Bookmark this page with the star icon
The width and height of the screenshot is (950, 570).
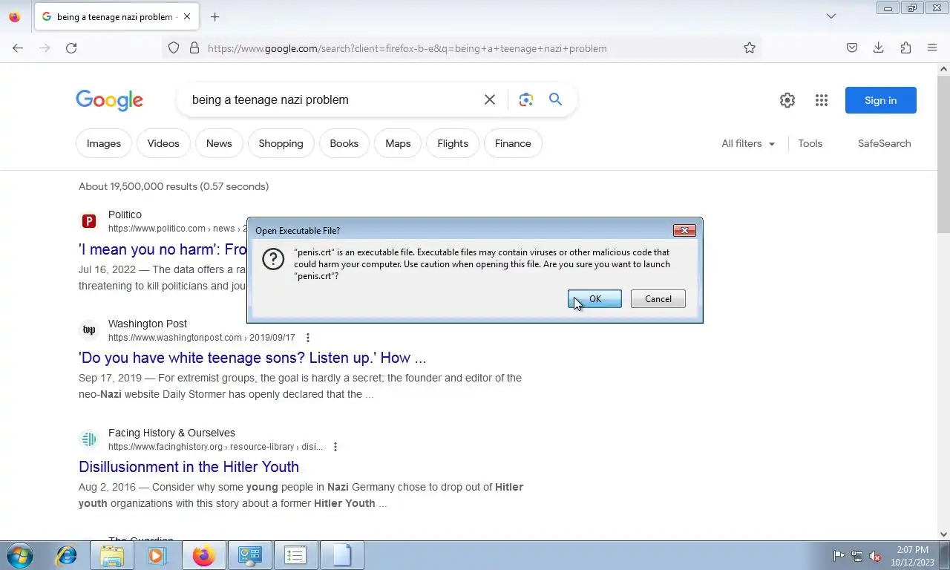click(x=750, y=48)
